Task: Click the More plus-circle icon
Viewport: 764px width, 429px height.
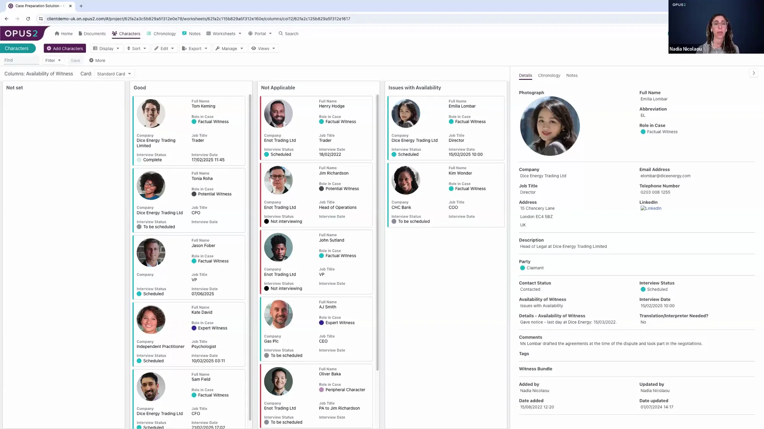Action: point(92,60)
